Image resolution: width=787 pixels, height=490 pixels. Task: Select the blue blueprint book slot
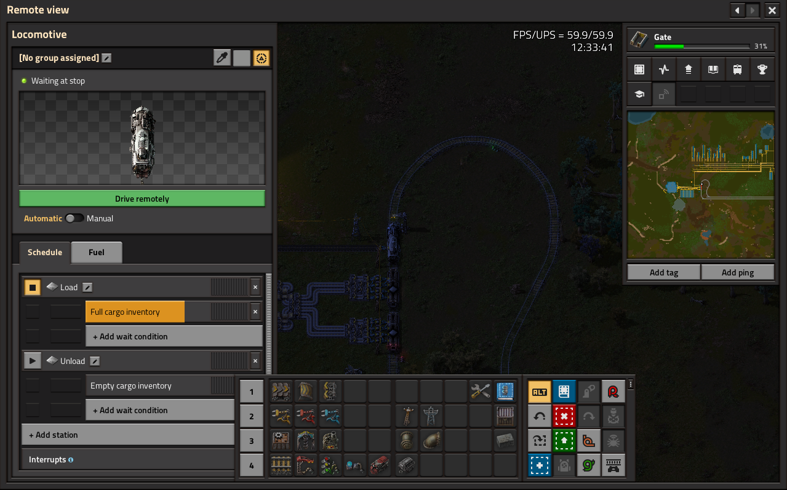click(x=505, y=391)
